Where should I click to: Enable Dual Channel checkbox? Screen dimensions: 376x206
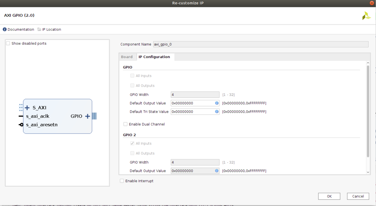[x=126, y=124]
